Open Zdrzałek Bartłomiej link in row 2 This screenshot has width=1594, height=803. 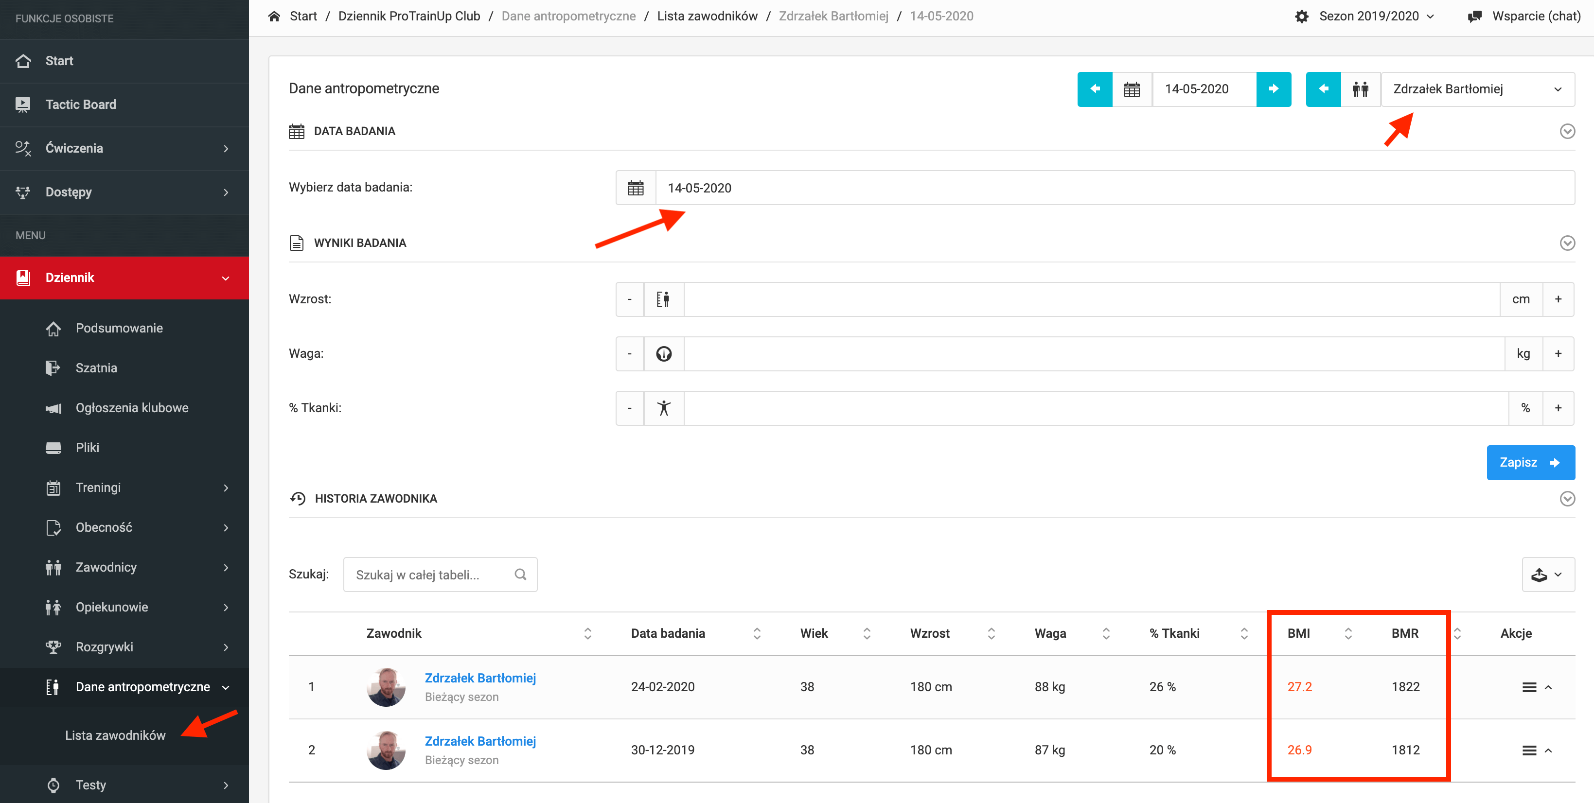[x=480, y=741]
